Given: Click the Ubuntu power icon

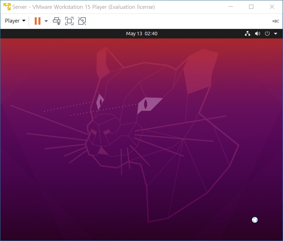Looking at the screenshot, I should click(267, 34).
